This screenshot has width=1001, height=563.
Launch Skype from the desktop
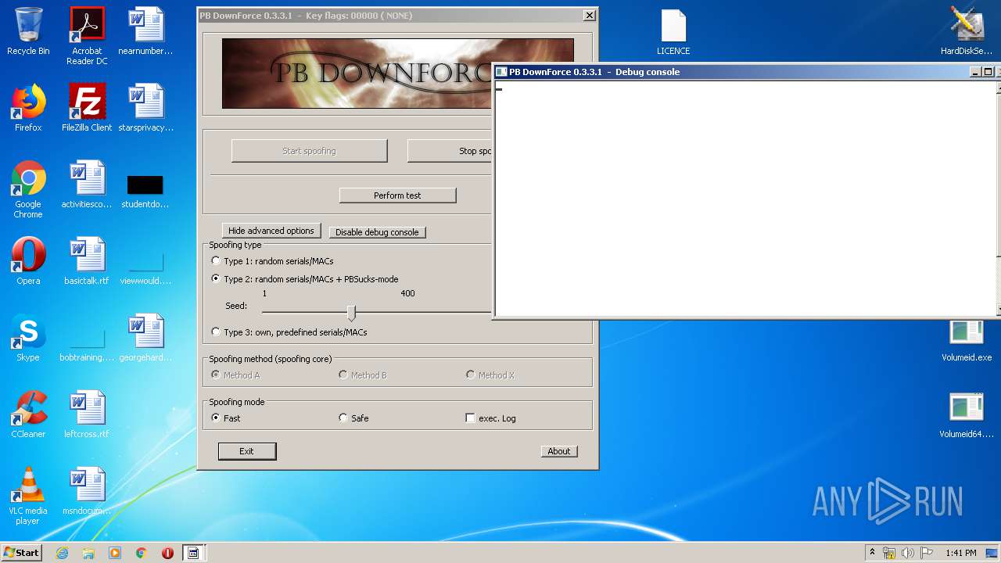(x=28, y=338)
